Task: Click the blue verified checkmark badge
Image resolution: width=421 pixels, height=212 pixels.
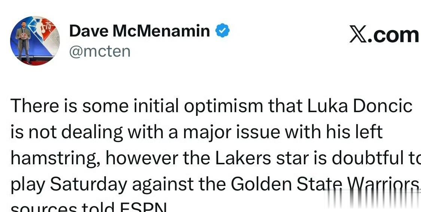Action: pos(222,31)
